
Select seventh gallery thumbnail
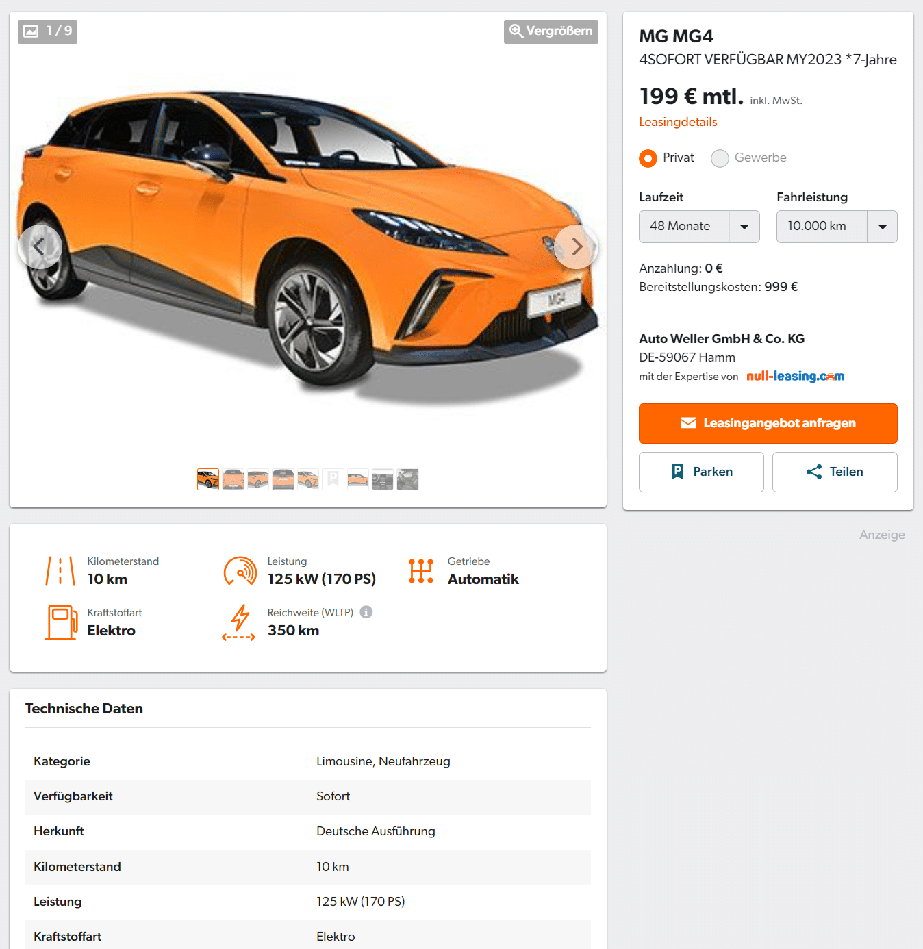[358, 479]
